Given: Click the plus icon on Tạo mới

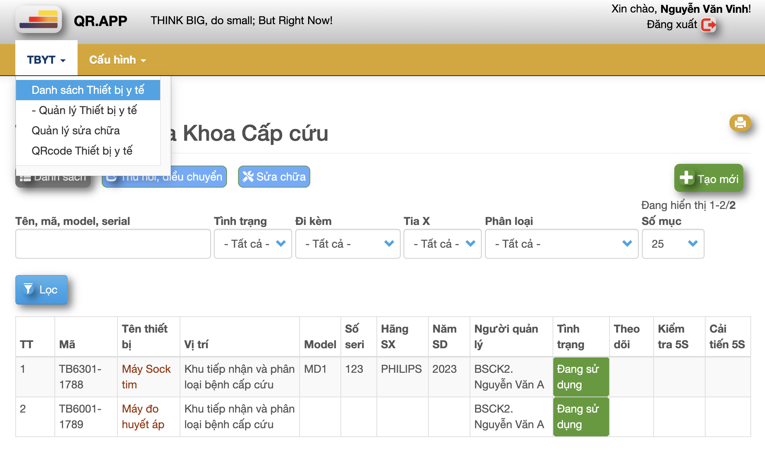Looking at the screenshot, I should tap(686, 178).
